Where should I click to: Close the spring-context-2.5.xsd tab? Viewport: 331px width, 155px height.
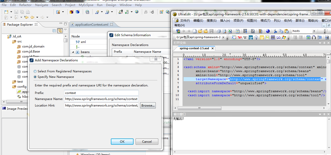pos(213,48)
